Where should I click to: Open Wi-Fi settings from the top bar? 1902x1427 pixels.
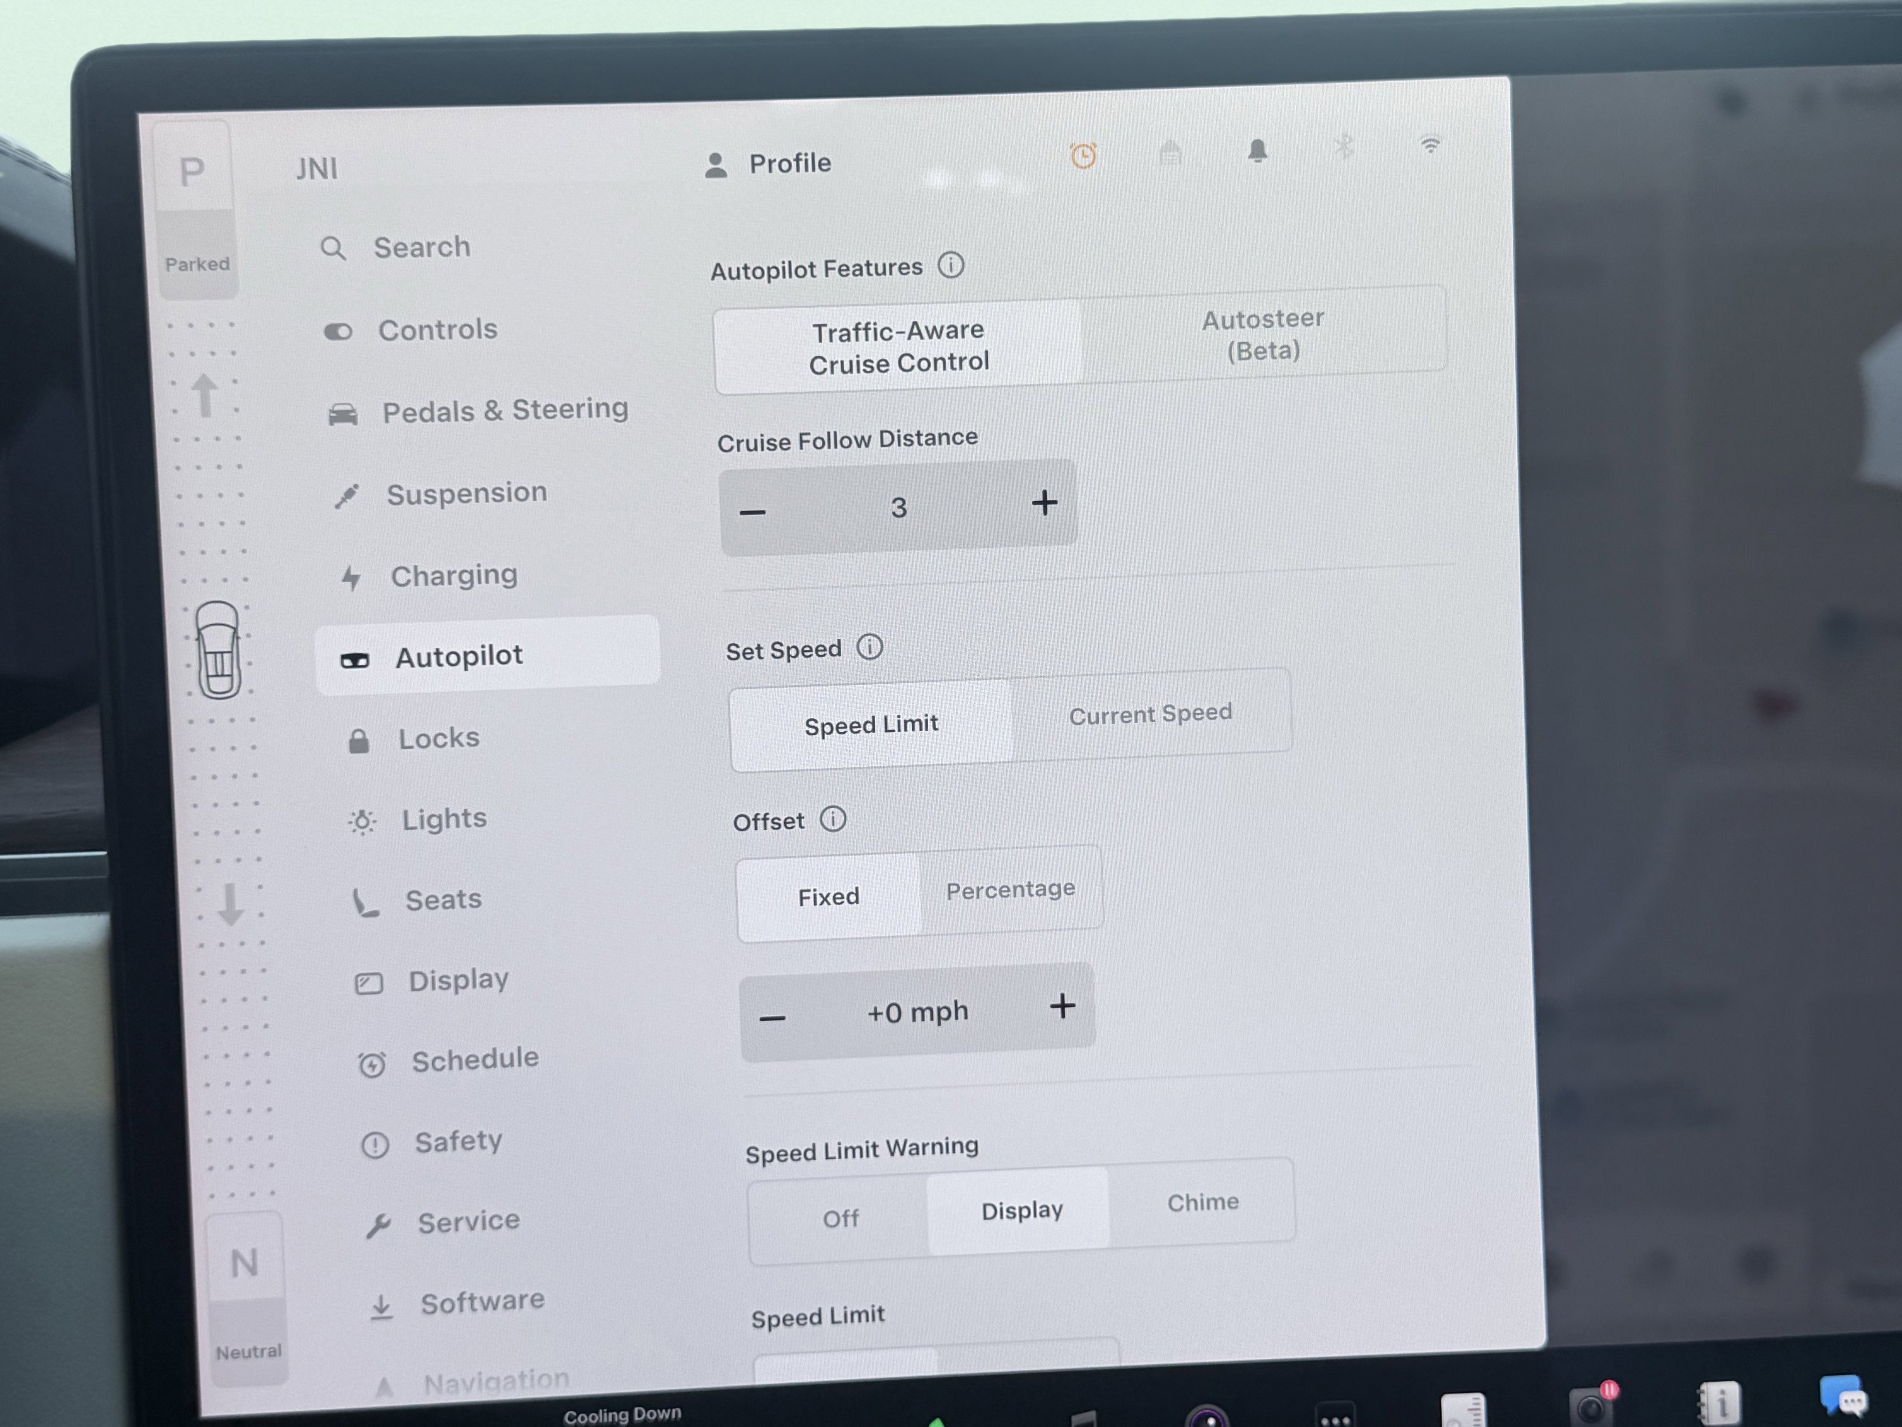(1430, 147)
